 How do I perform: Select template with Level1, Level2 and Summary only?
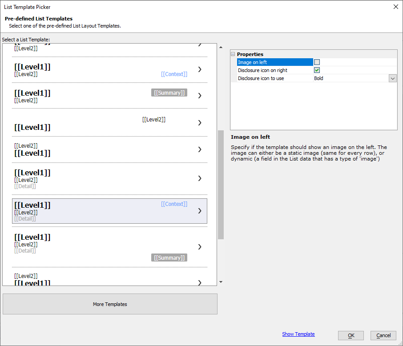pyautogui.click(x=109, y=96)
